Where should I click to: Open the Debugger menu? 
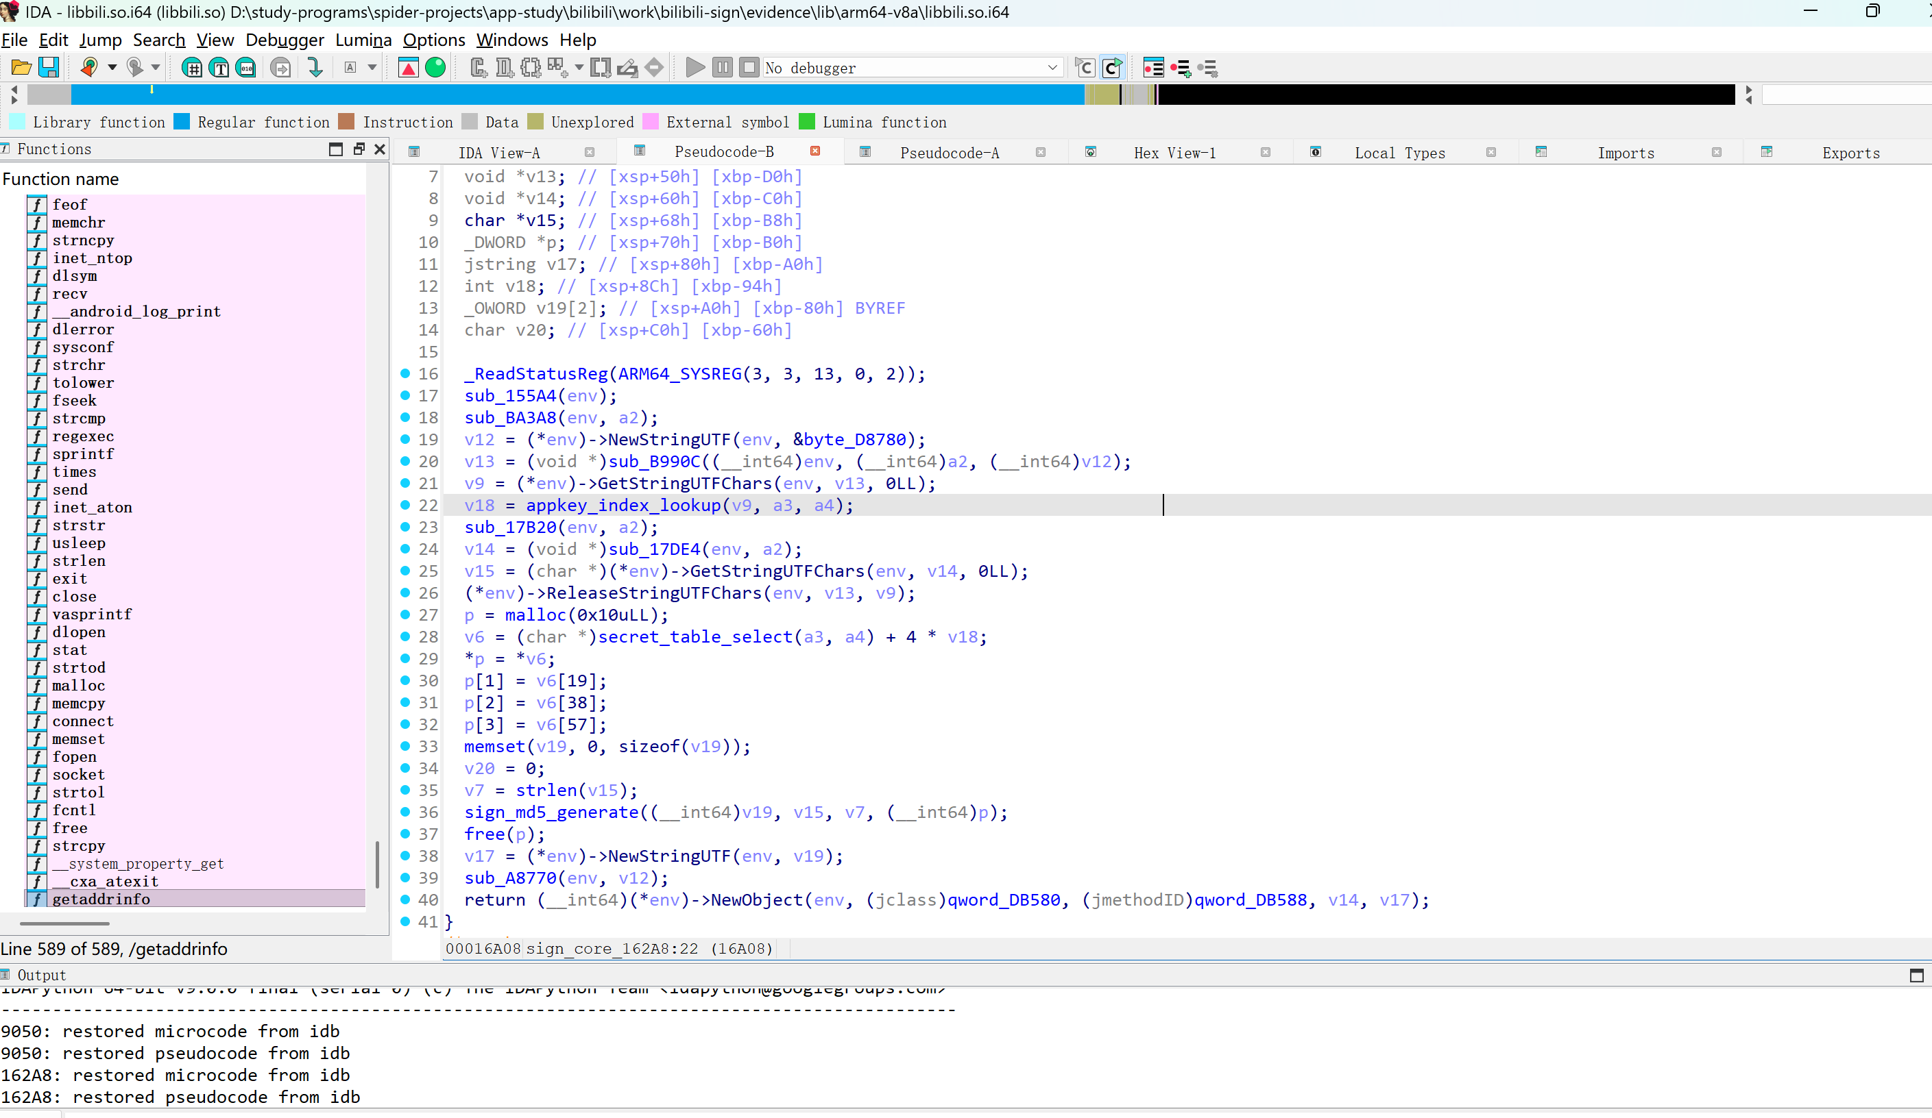285,40
